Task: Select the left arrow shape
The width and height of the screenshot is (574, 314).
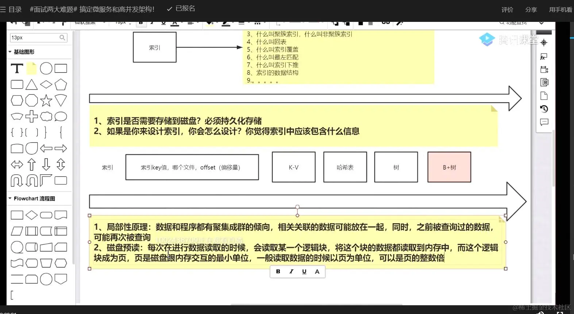Action: click(46, 148)
